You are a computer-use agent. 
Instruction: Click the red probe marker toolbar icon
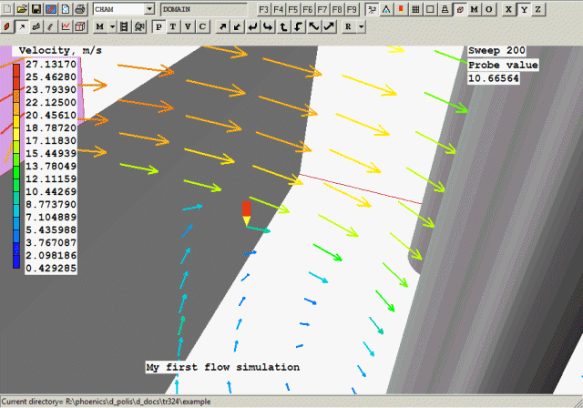click(x=401, y=8)
